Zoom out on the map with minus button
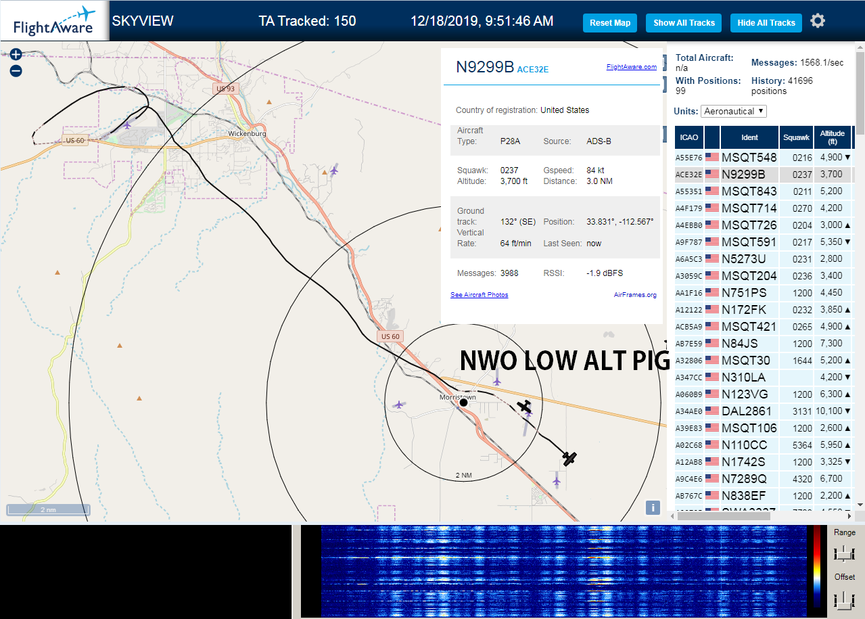The width and height of the screenshot is (865, 619). click(16, 70)
